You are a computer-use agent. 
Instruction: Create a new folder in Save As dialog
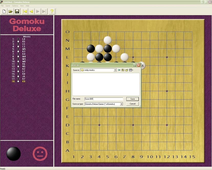pyautogui.click(x=127, y=70)
